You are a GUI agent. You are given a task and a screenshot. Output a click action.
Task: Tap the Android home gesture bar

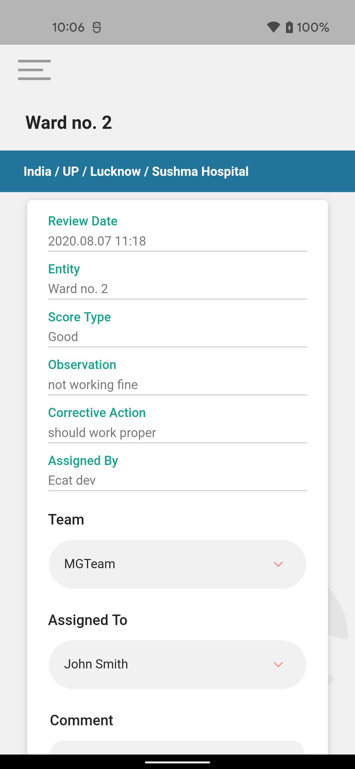pyautogui.click(x=177, y=762)
